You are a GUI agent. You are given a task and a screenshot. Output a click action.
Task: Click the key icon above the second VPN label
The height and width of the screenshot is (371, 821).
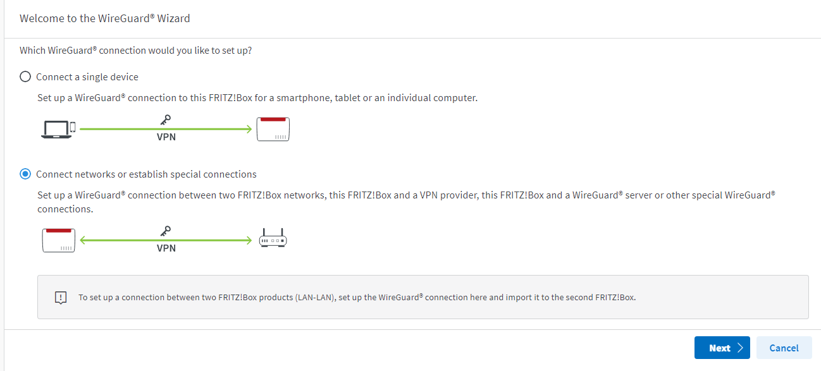[166, 232]
